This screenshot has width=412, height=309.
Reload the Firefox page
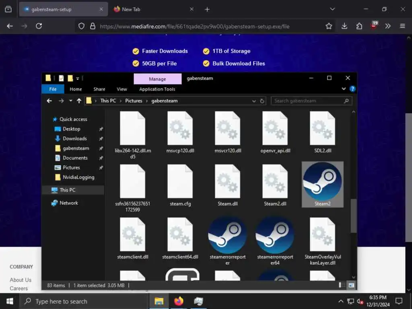(x=39, y=26)
